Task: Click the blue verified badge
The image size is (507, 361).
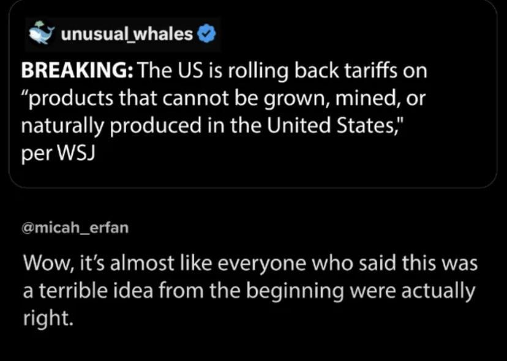Action: [208, 34]
